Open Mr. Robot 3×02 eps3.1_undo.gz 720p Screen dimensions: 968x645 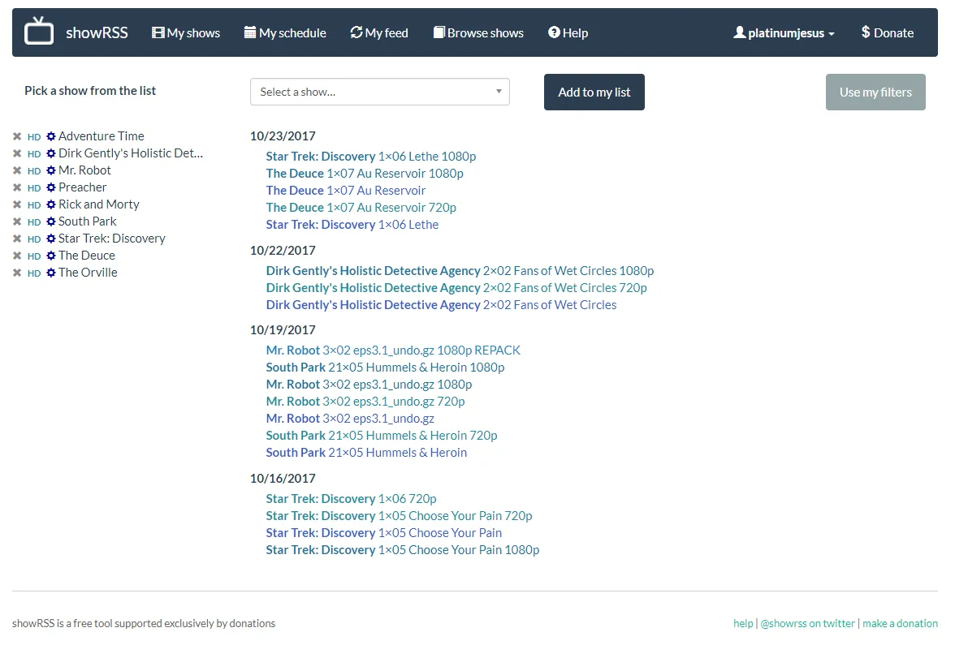pos(365,402)
